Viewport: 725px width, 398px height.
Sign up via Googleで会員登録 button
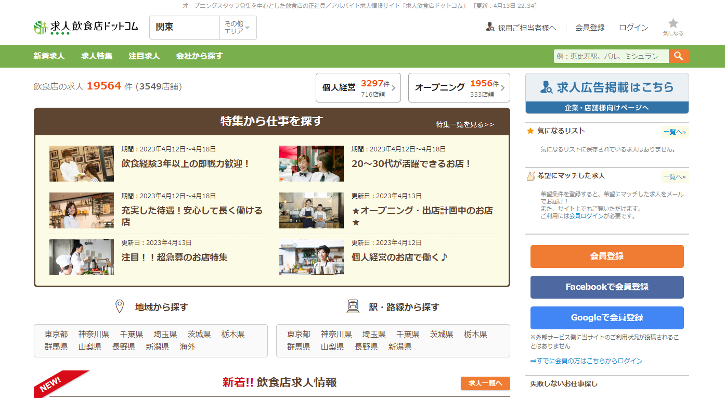point(606,318)
